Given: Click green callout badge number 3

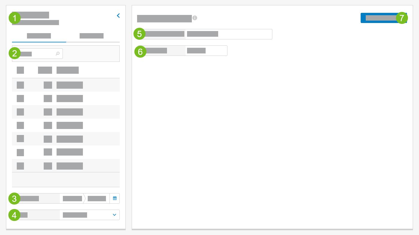Looking at the screenshot, I should pos(14,199).
